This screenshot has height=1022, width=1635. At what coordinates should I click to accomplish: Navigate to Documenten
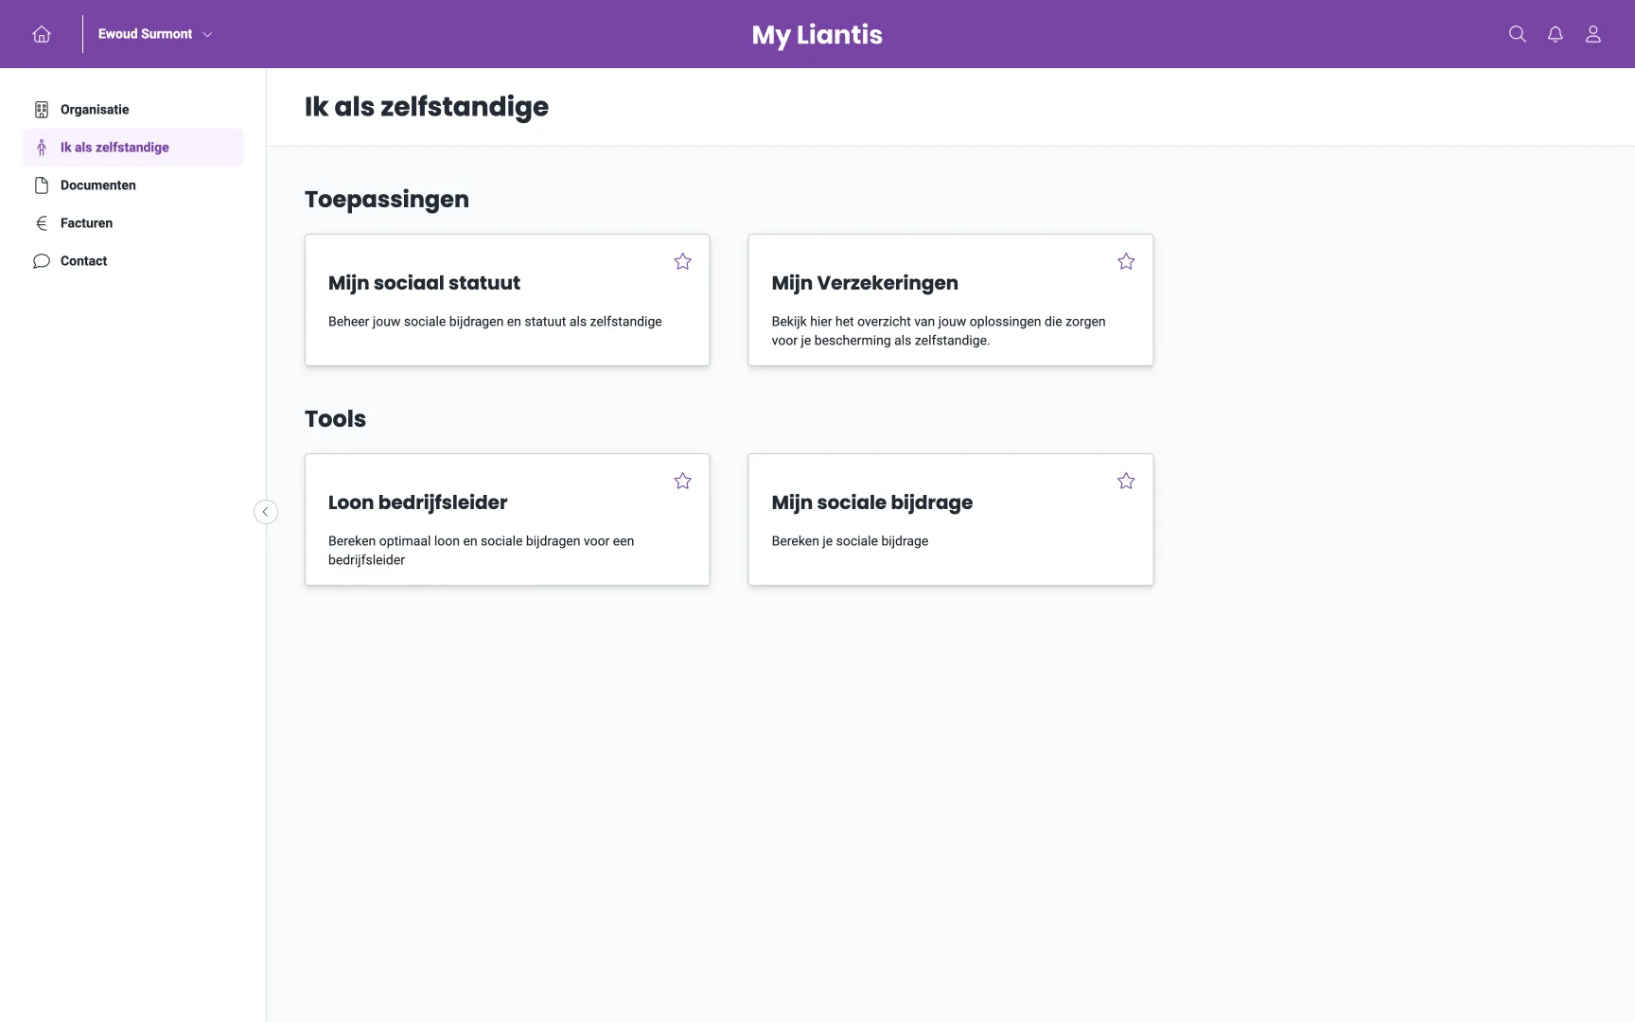point(132,185)
